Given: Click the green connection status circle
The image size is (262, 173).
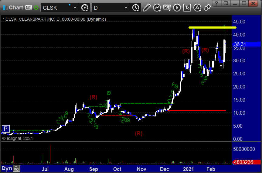Looking at the screenshot, I should [x=36, y=8].
